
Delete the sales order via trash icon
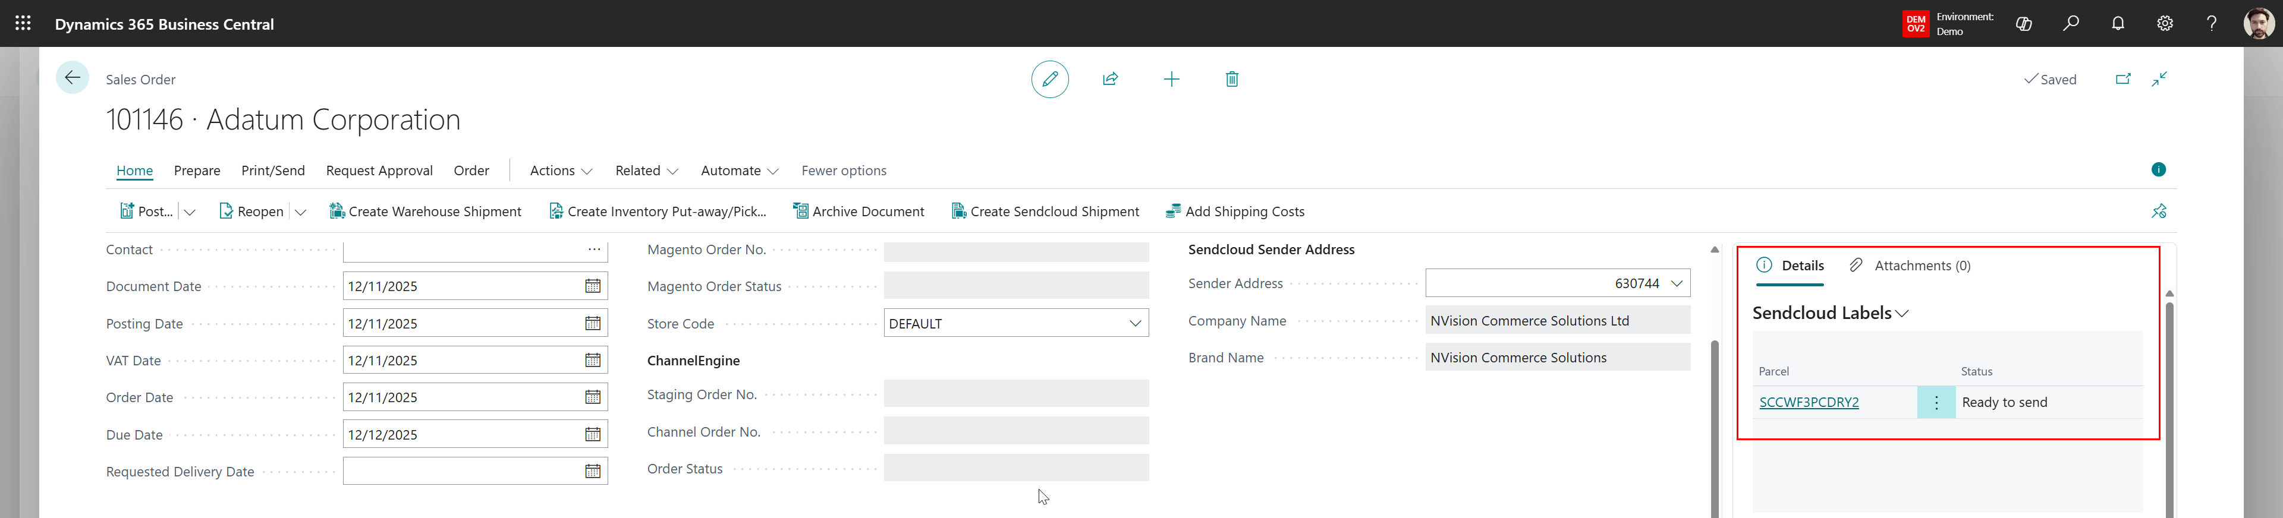click(x=1231, y=80)
